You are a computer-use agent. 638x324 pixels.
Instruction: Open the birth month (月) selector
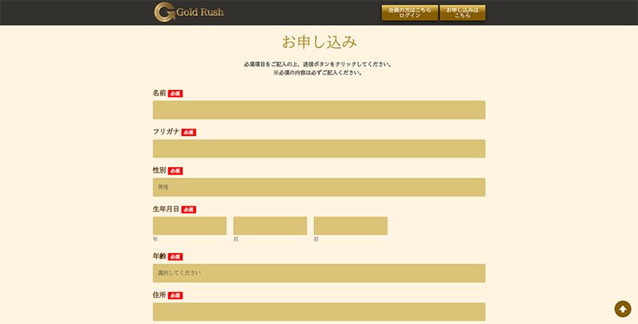(270, 226)
